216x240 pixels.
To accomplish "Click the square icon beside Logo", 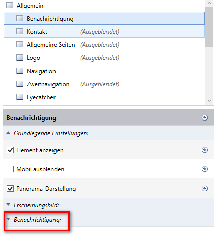I will tap(20, 57).
